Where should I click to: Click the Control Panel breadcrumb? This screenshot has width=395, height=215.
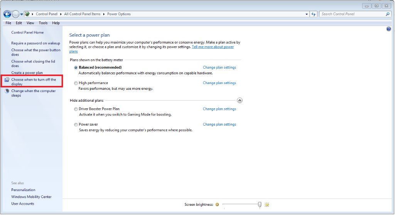click(47, 14)
